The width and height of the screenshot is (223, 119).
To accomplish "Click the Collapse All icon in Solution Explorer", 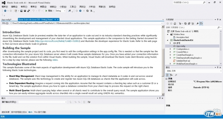I will point(189,24).
